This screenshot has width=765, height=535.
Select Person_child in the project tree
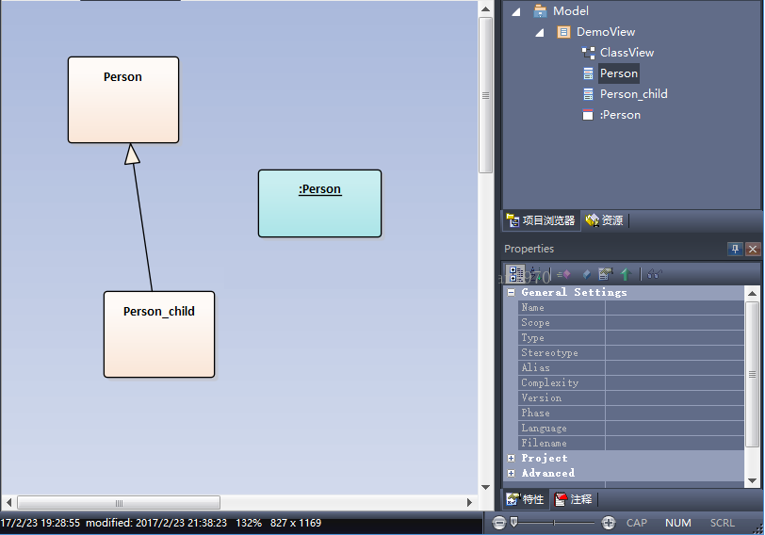(633, 94)
